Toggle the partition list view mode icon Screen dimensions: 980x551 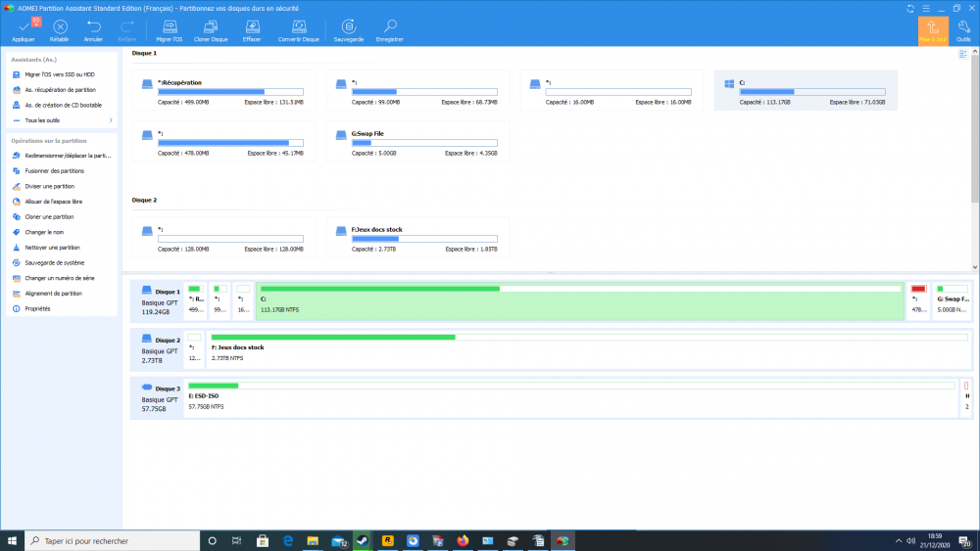(963, 54)
